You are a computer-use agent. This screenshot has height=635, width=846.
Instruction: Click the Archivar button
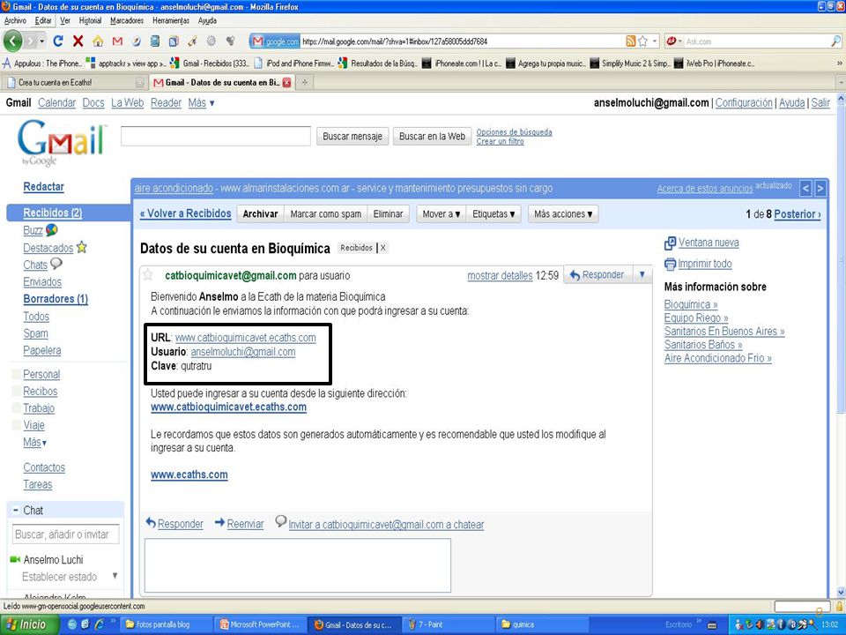[260, 213]
